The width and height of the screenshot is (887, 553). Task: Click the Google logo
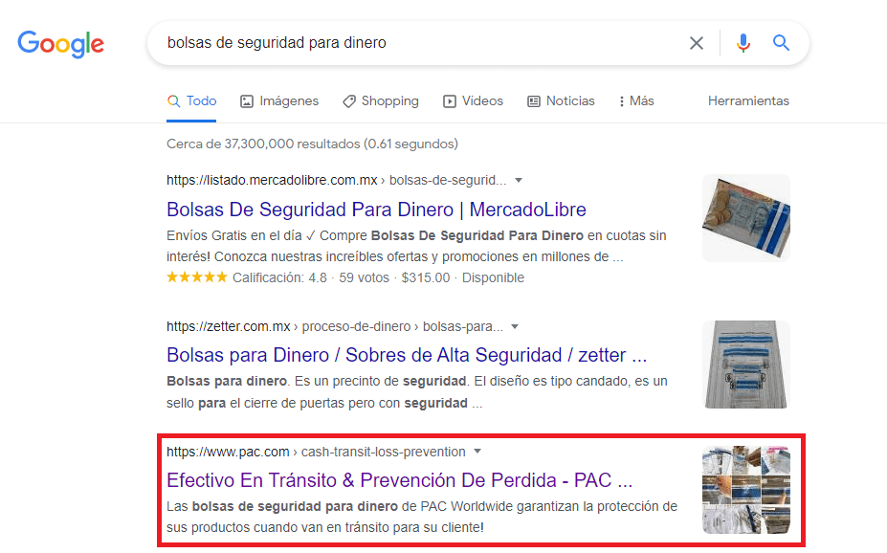61,43
